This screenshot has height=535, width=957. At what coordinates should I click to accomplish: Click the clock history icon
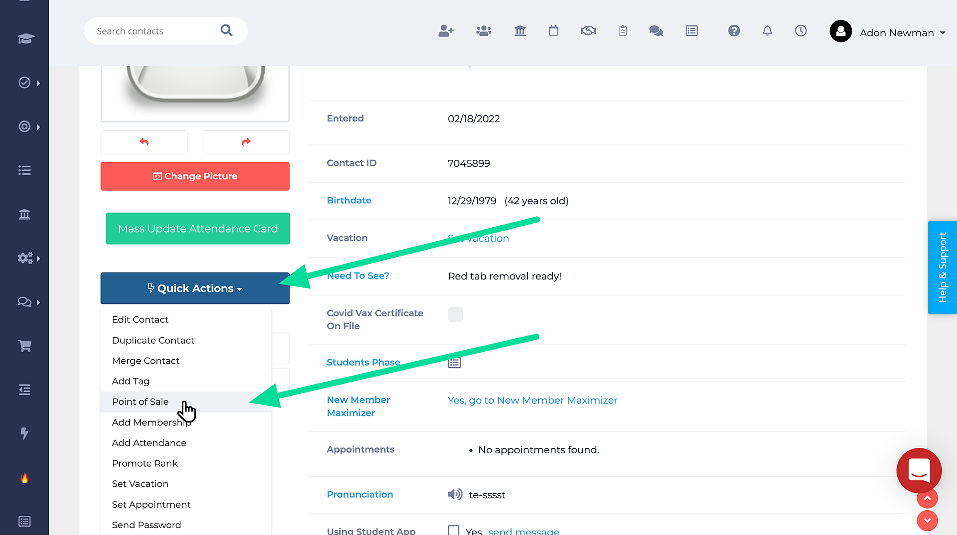pos(801,31)
